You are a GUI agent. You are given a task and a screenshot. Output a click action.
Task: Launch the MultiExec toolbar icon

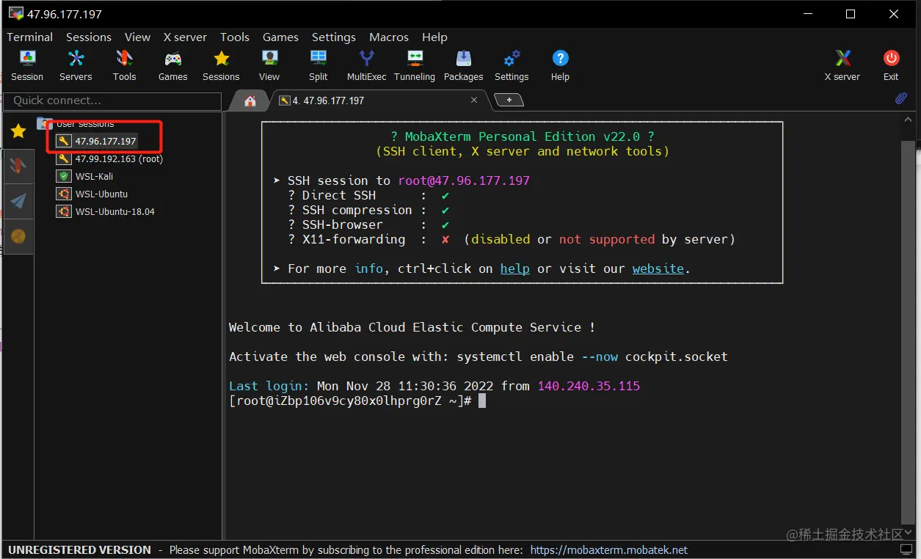click(x=366, y=65)
